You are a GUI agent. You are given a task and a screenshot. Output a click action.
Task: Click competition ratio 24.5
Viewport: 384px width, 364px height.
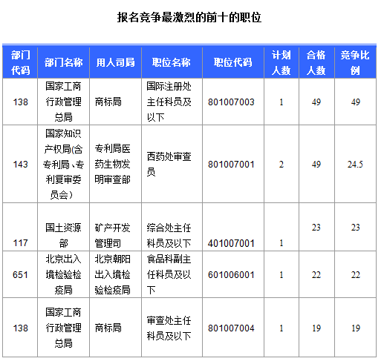pyautogui.click(x=355, y=165)
